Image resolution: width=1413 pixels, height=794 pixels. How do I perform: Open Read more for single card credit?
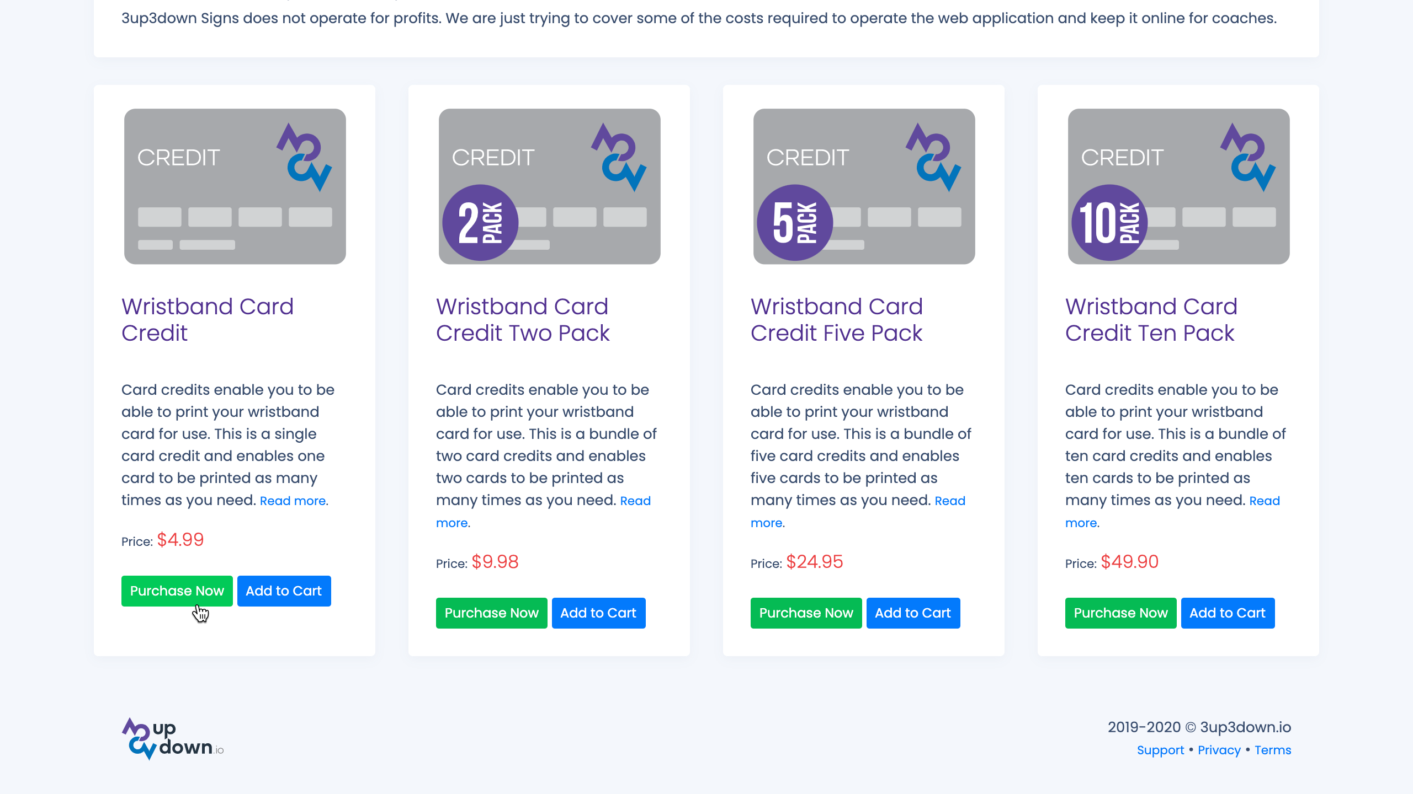pyautogui.click(x=293, y=501)
